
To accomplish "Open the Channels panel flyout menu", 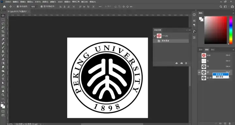I will tap(233, 49).
